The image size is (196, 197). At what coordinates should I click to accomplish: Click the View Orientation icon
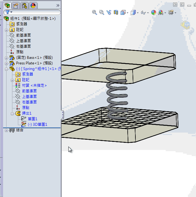[123, 12]
